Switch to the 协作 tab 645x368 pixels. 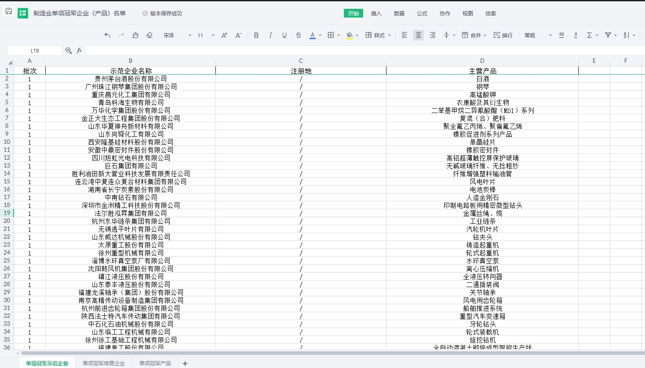(x=445, y=13)
